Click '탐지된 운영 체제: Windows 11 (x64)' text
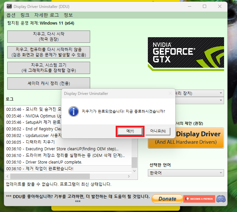 click(x=41, y=23)
